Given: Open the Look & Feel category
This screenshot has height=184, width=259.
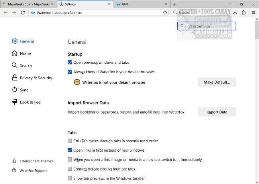Looking at the screenshot, I should pyautogui.click(x=27, y=102).
